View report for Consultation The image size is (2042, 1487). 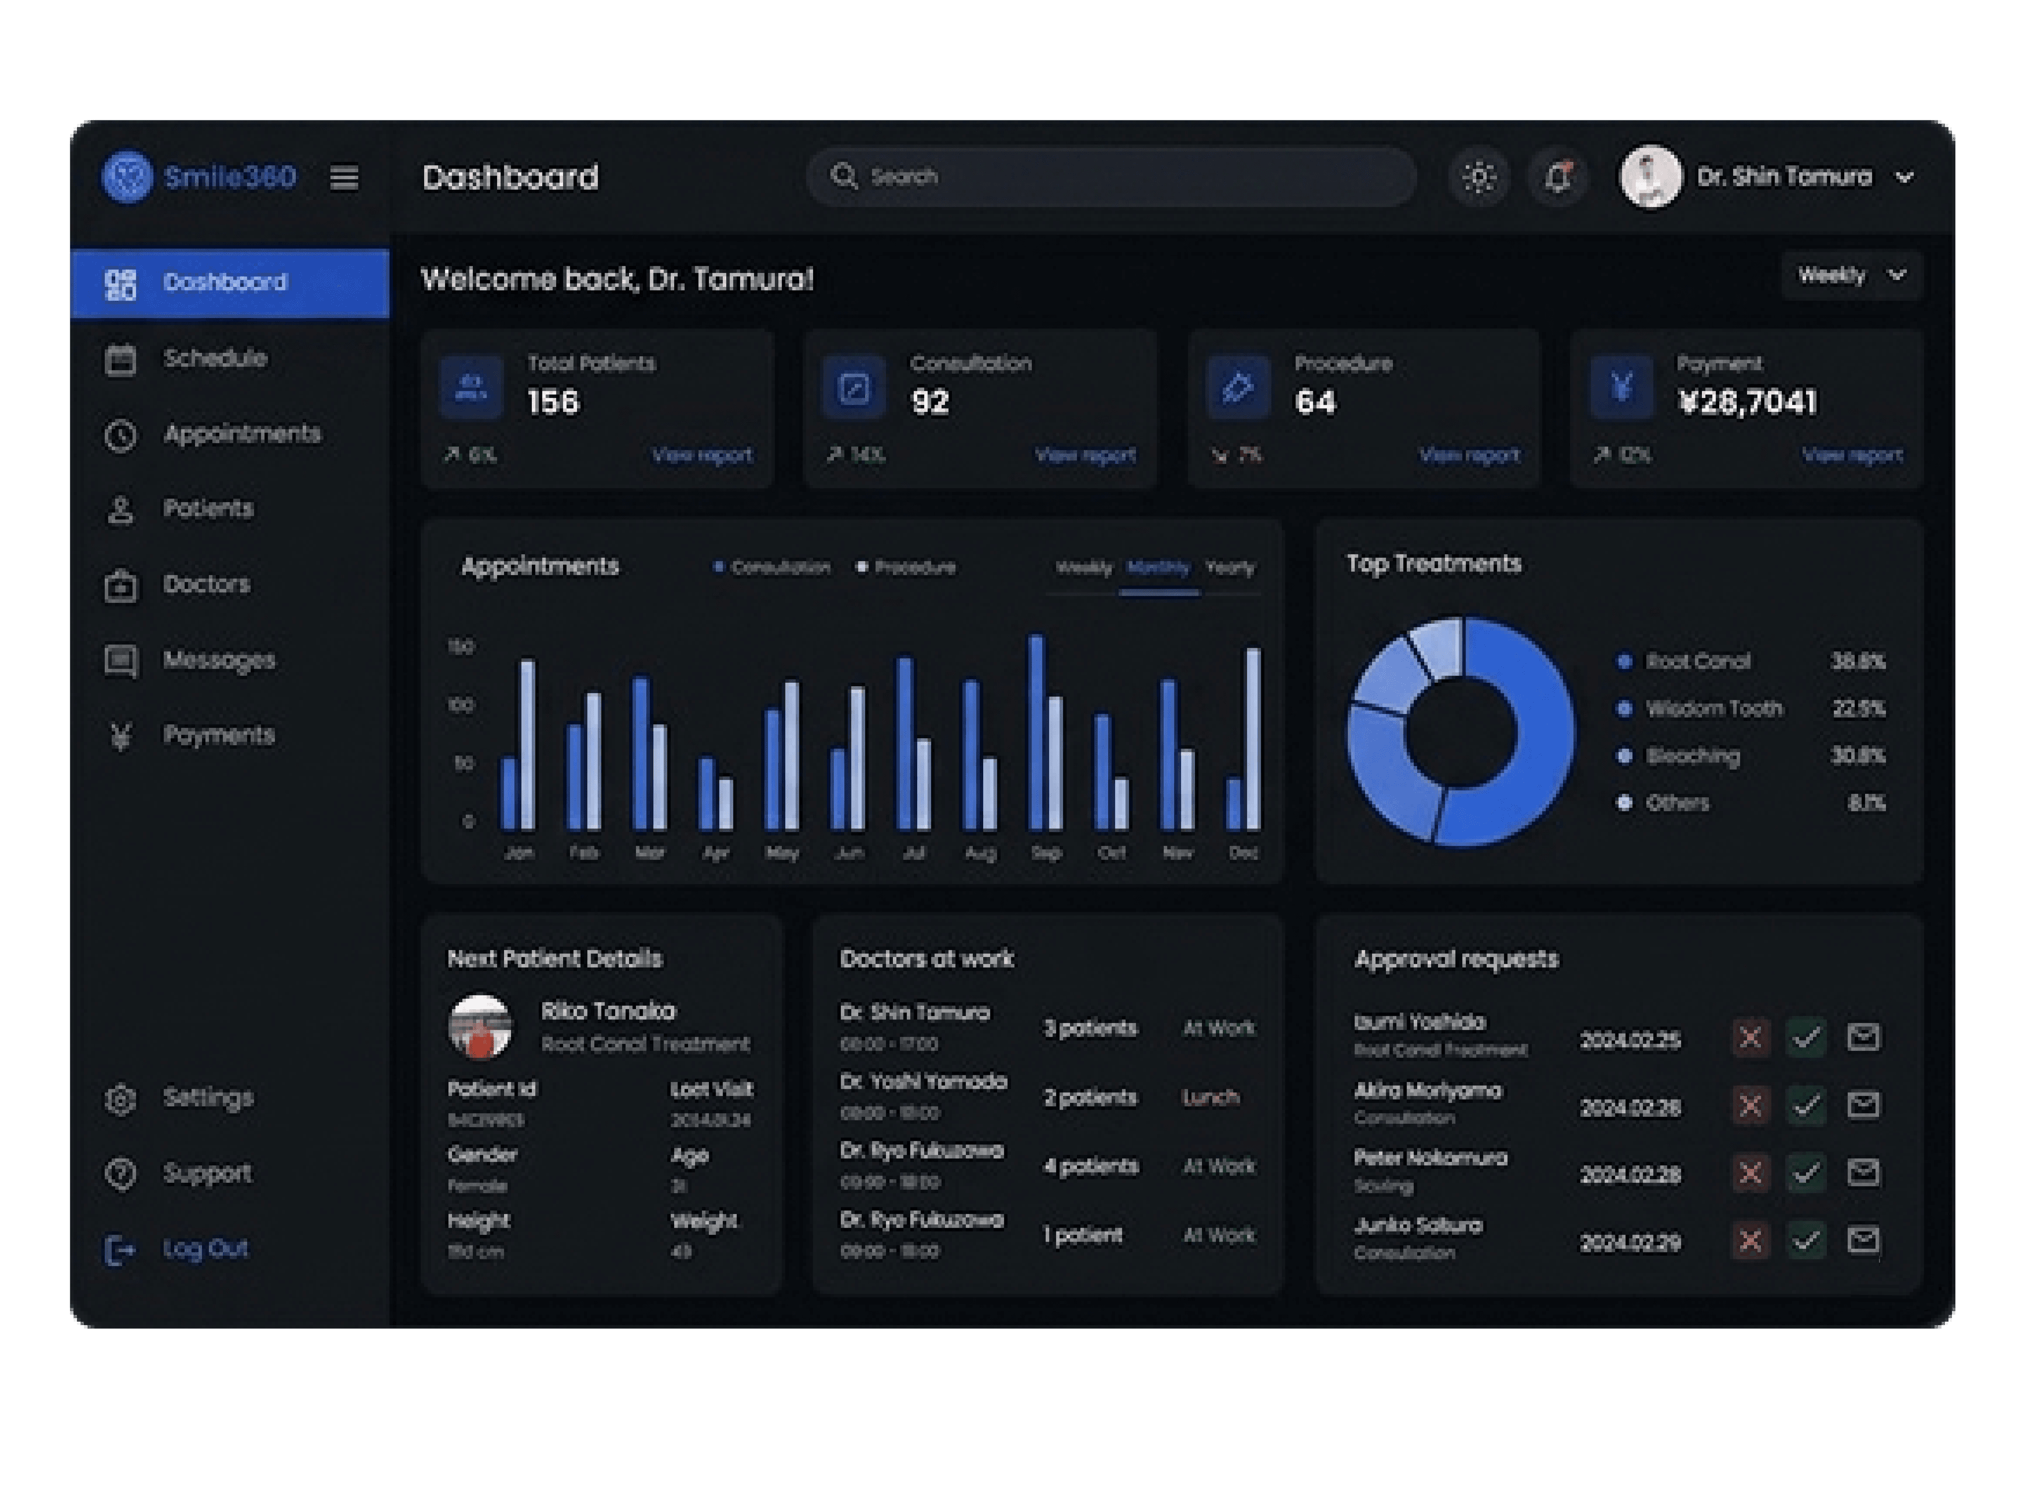[x=1086, y=456]
